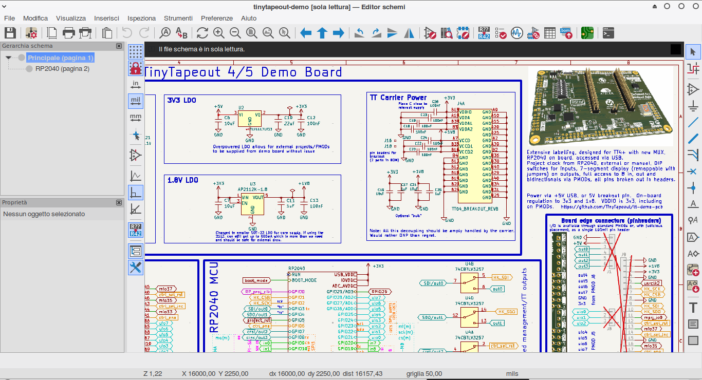
Task: Open the Preferenze menu
Action: click(x=216, y=18)
